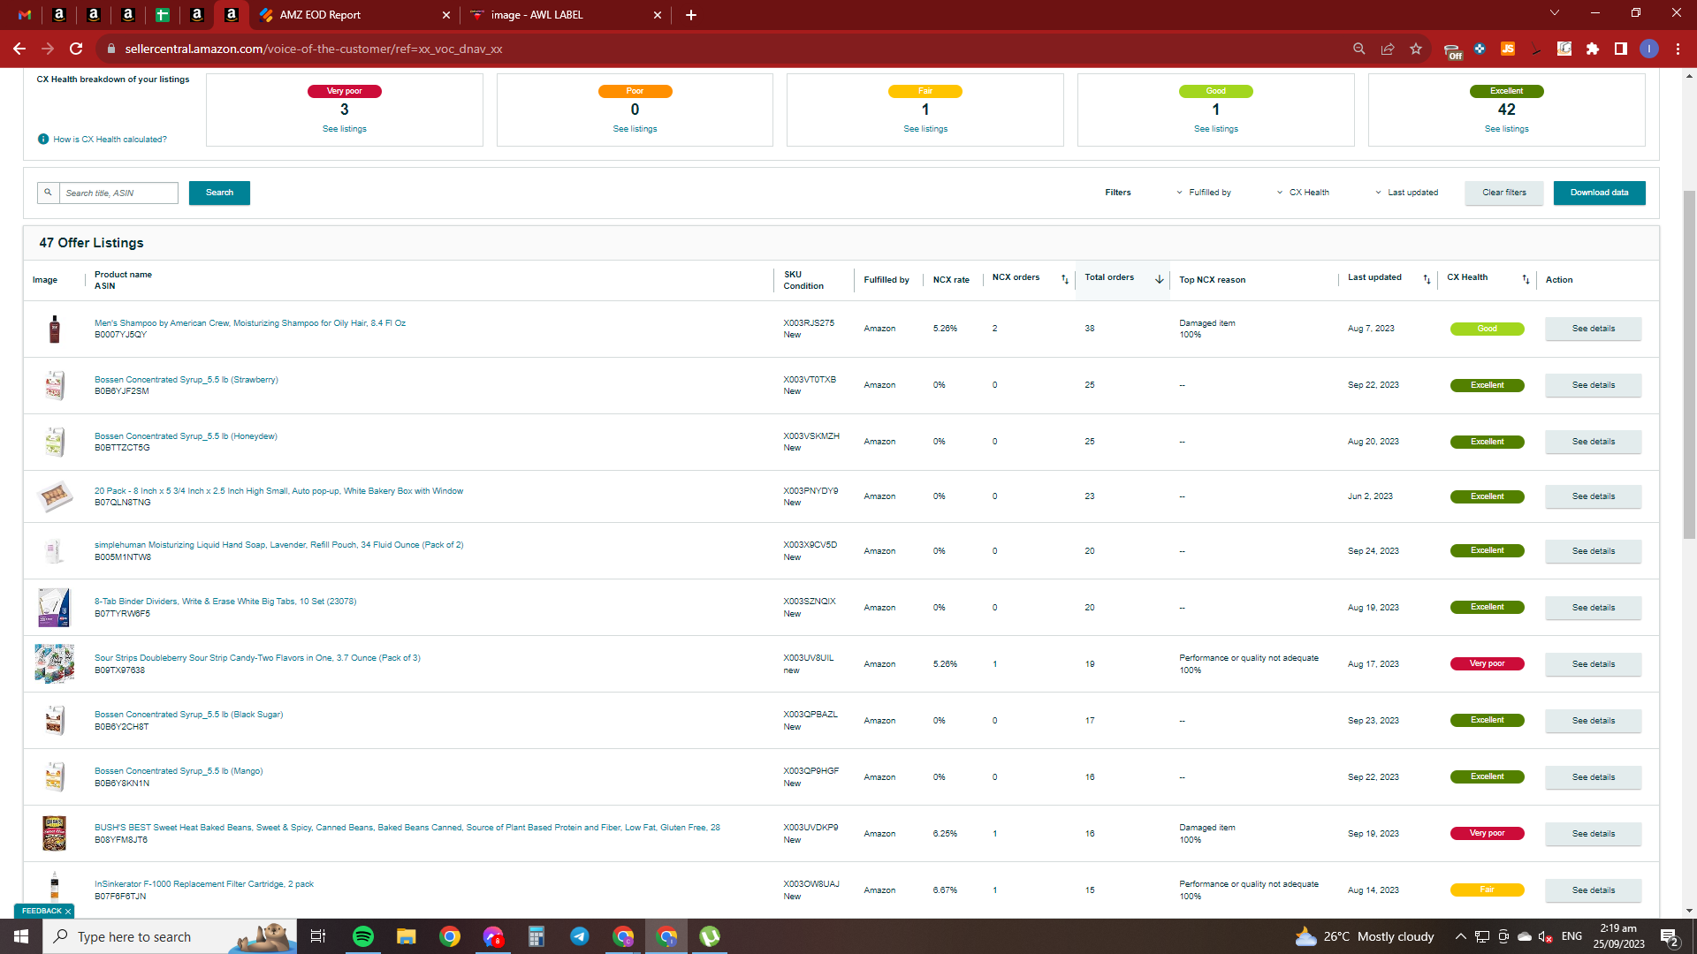Image resolution: width=1697 pixels, height=954 pixels.
Task: Open How is CX Health calculated link
Action: pos(110,140)
